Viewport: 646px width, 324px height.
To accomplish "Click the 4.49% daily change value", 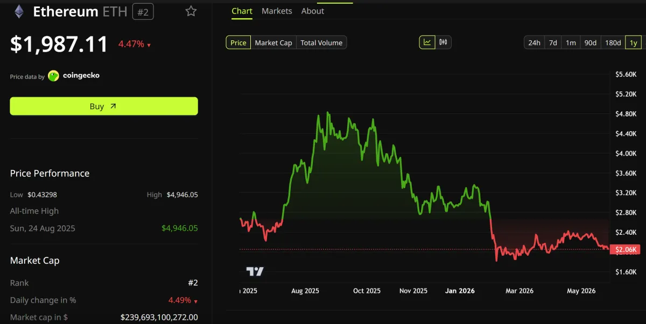I will (179, 300).
